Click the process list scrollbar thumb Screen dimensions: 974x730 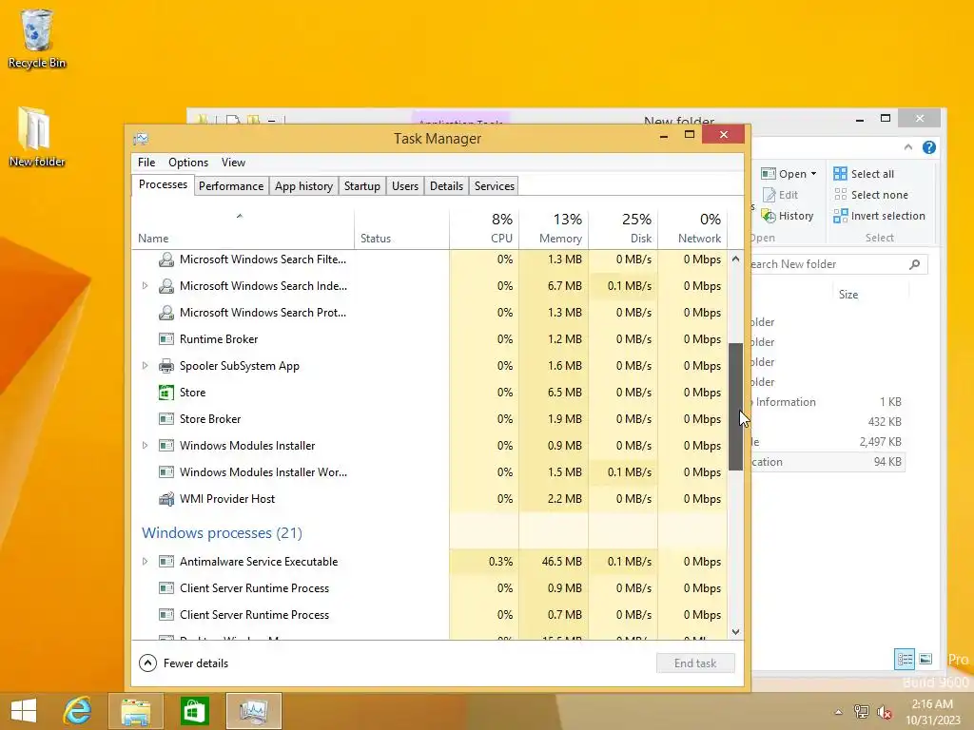(x=735, y=407)
